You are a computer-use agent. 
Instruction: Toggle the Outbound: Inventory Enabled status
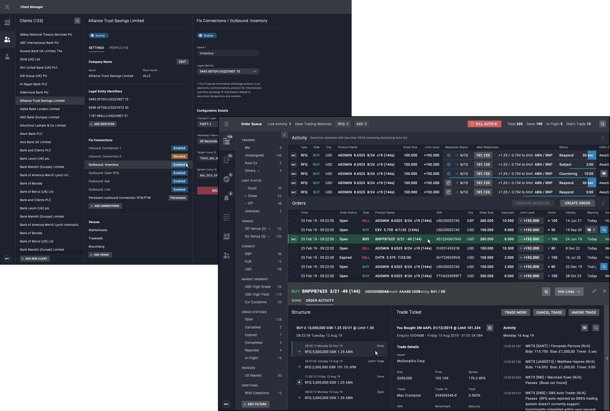click(179, 165)
